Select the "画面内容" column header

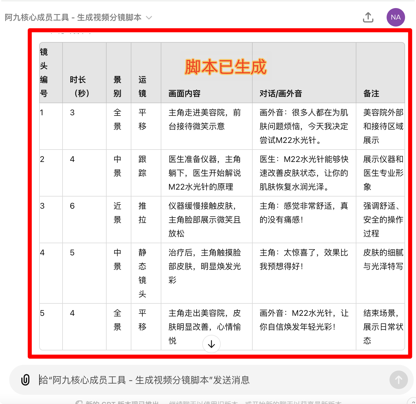(x=184, y=93)
